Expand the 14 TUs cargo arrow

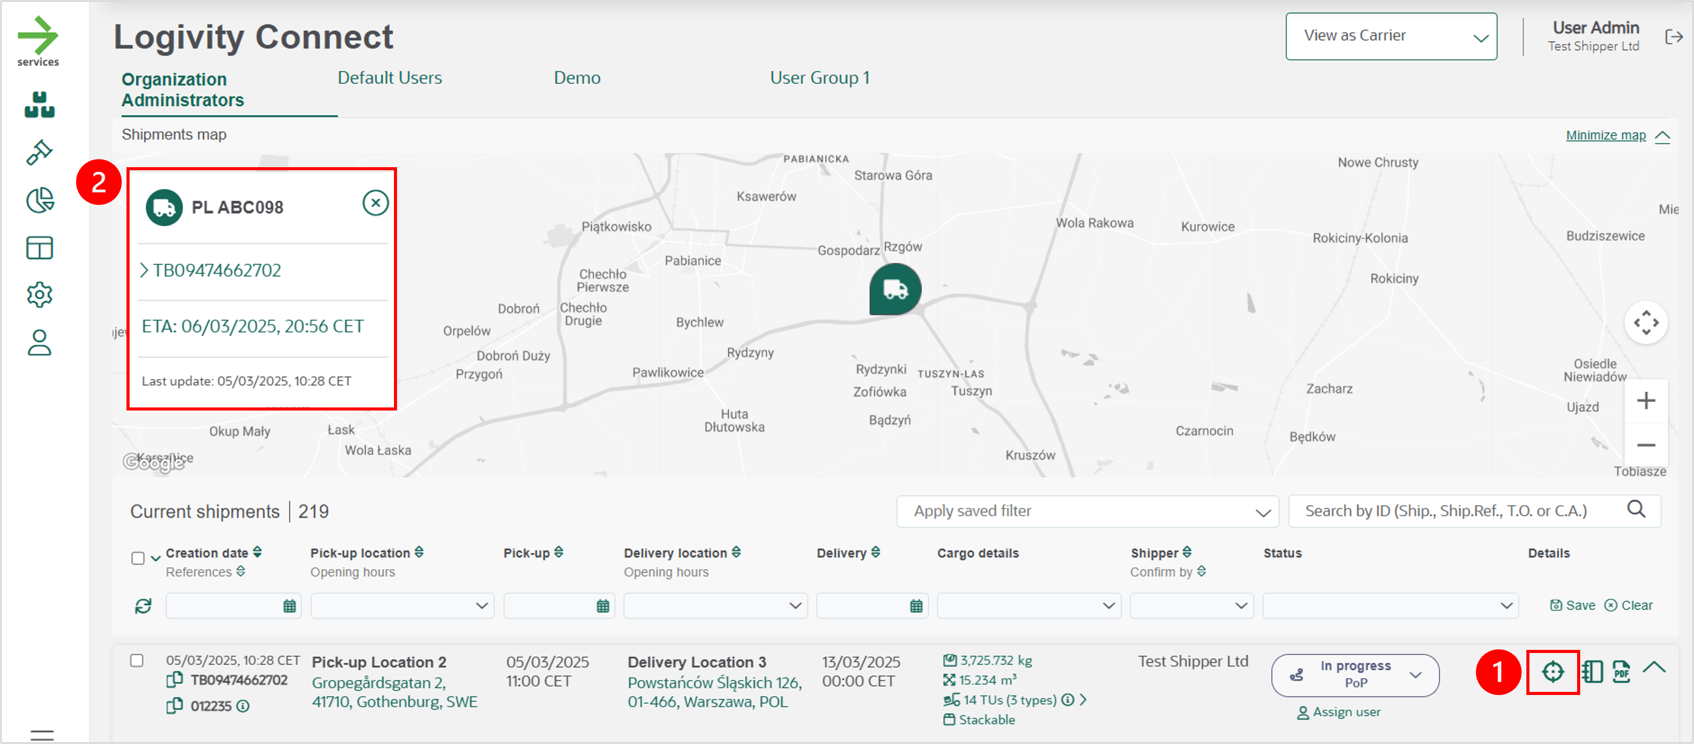pyautogui.click(x=1083, y=700)
